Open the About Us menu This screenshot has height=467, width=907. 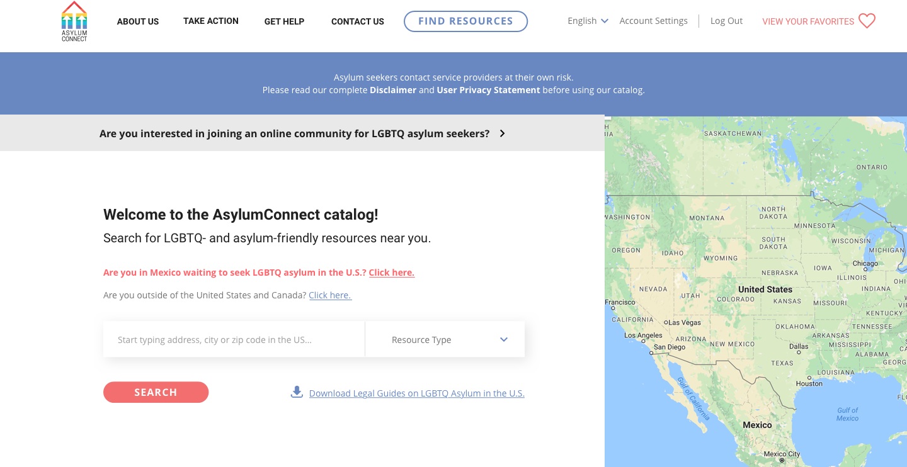coord(138,21)
